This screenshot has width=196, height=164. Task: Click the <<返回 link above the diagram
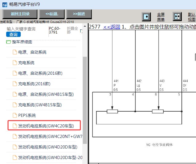(112, 27)
